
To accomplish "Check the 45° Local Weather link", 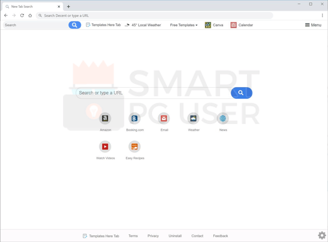I will (143, 25).
